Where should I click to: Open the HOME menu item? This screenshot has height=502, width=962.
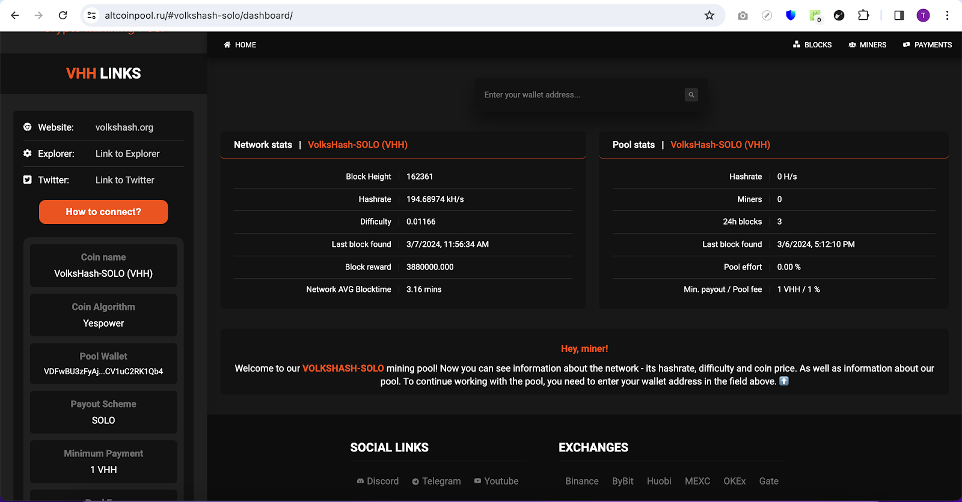click(x=240, y=45)
